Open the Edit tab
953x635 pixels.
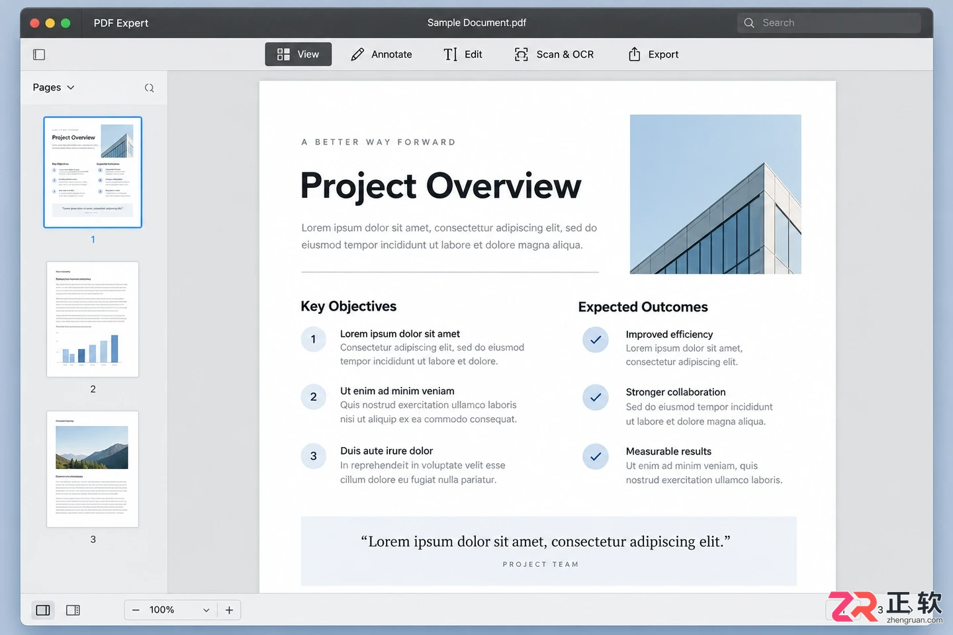[x=463, y=54]
